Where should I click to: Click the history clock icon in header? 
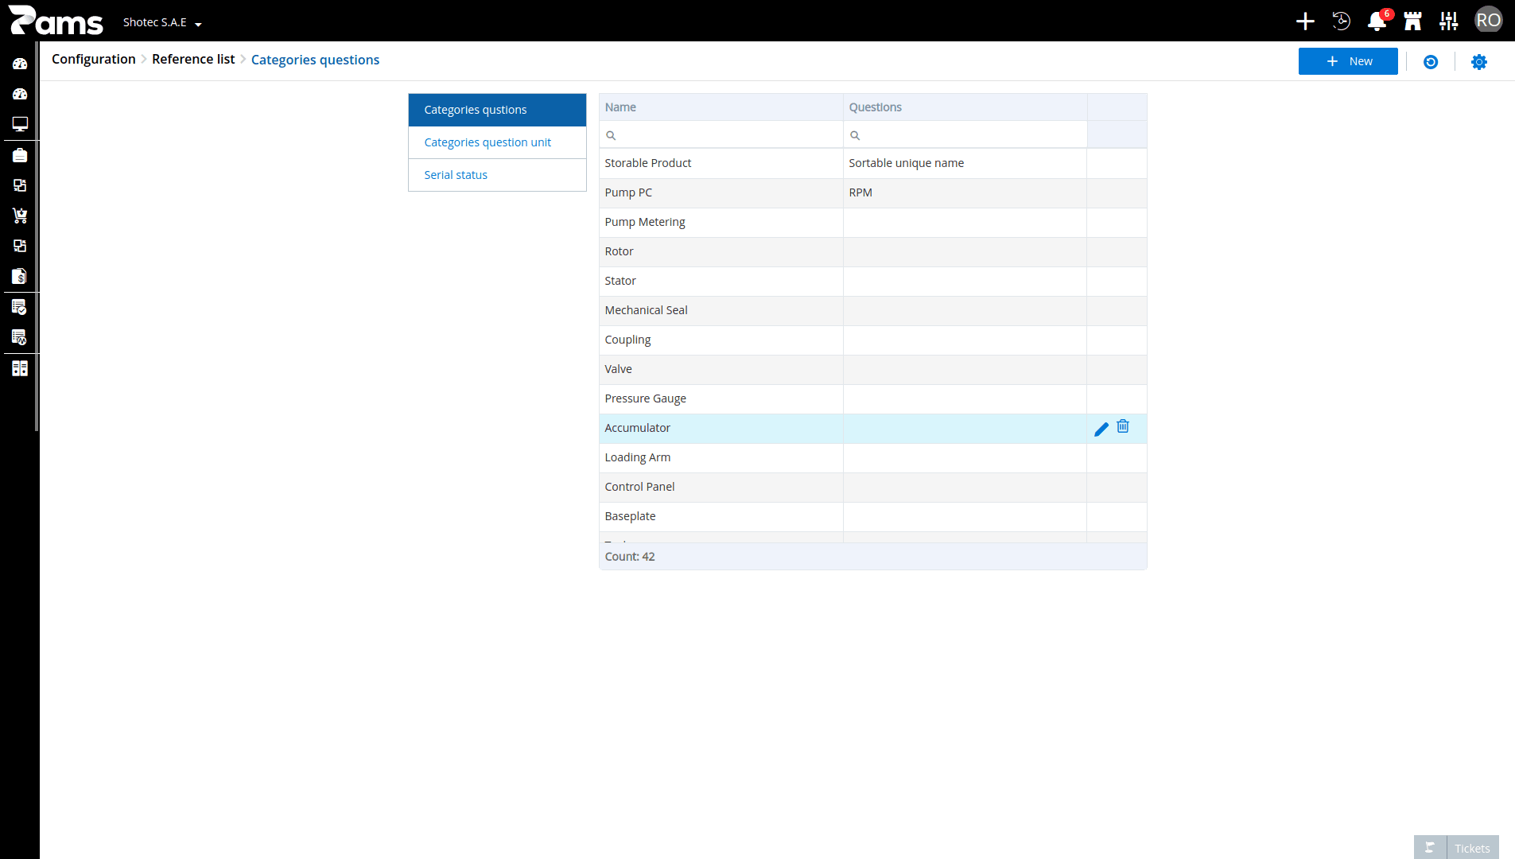pos(1341,21)
